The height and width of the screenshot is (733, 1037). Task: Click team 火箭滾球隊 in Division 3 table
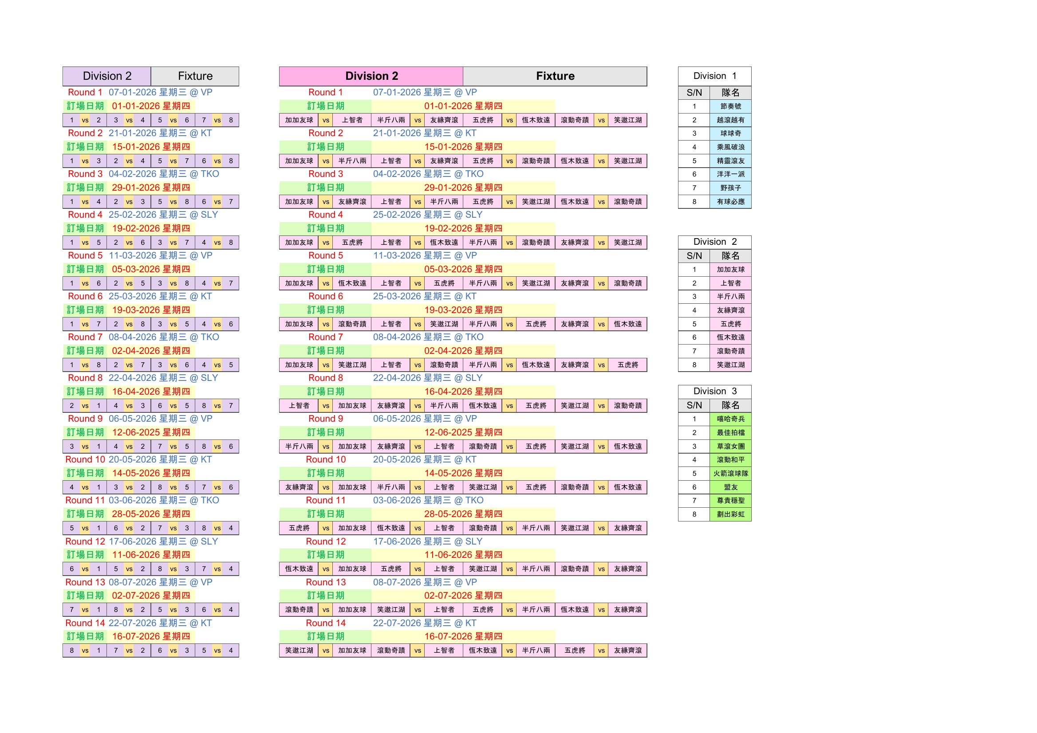730,474
